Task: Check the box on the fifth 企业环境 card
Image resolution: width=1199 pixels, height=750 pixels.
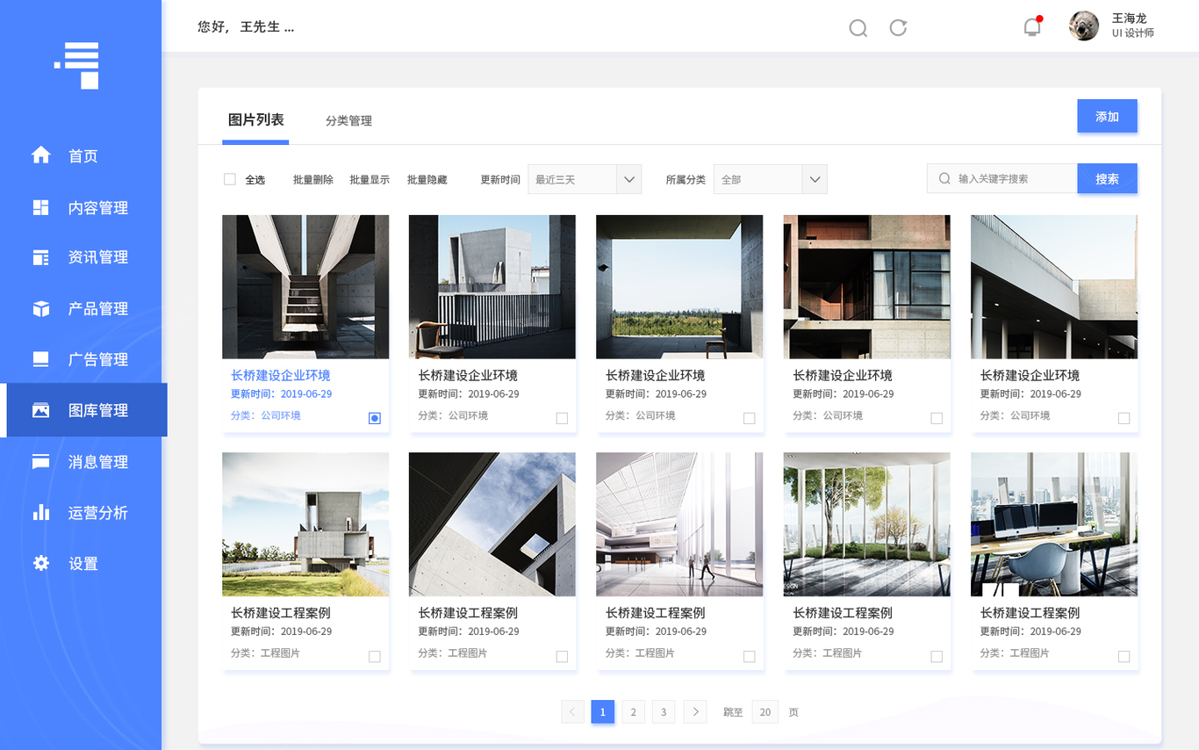Action: 1124,418
